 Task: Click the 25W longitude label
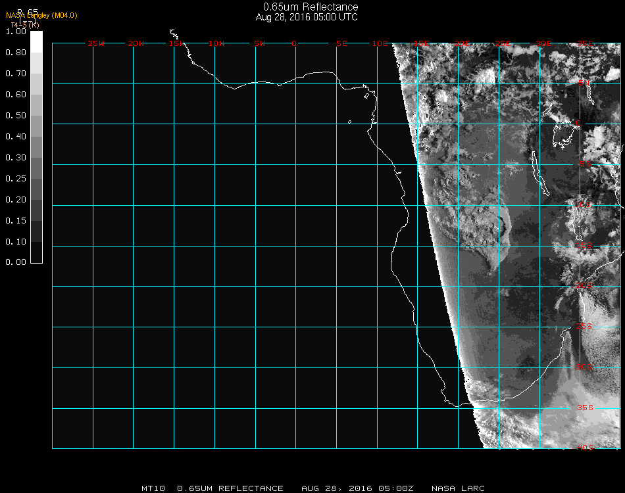click(95, 44)
